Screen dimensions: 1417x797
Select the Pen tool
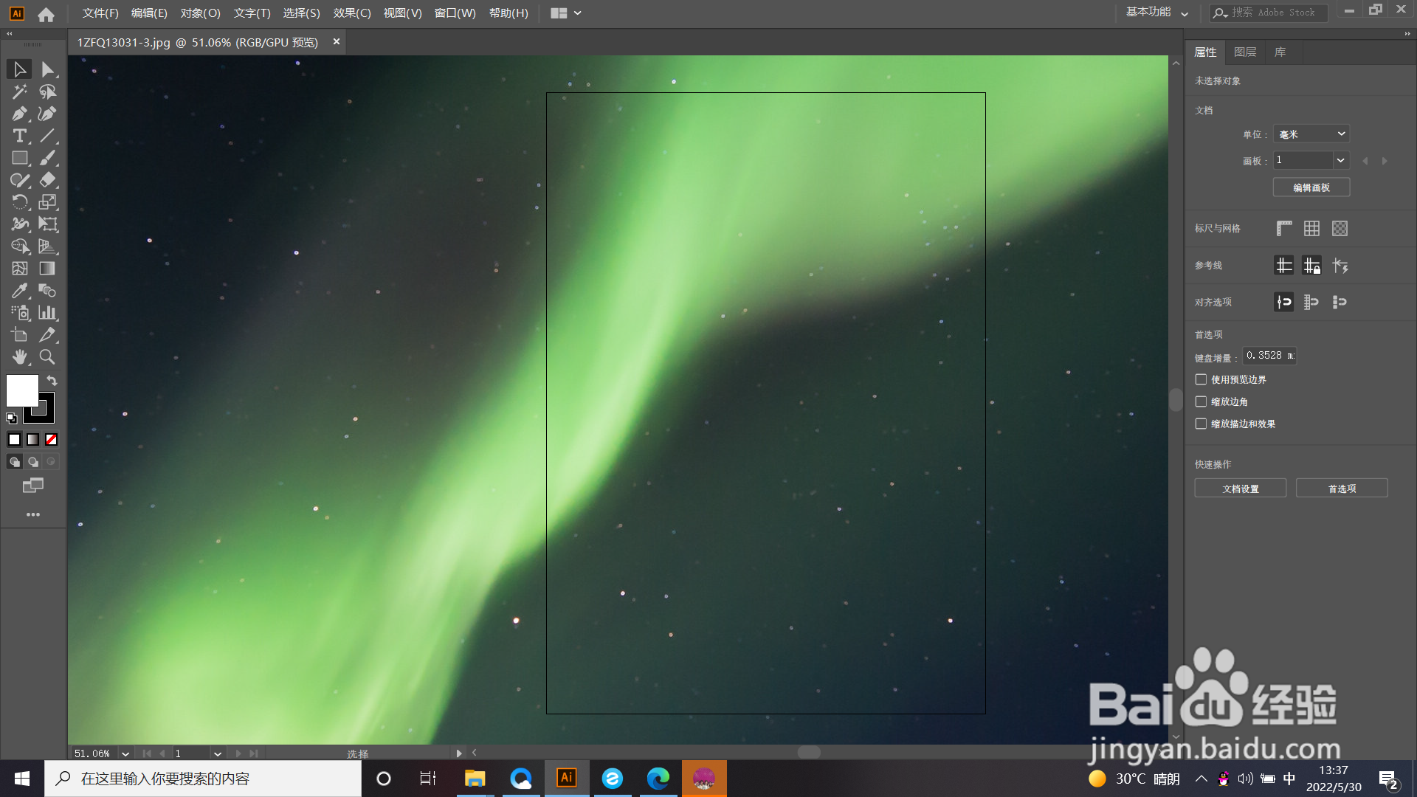pyautogui.click(x=19, y=114)
